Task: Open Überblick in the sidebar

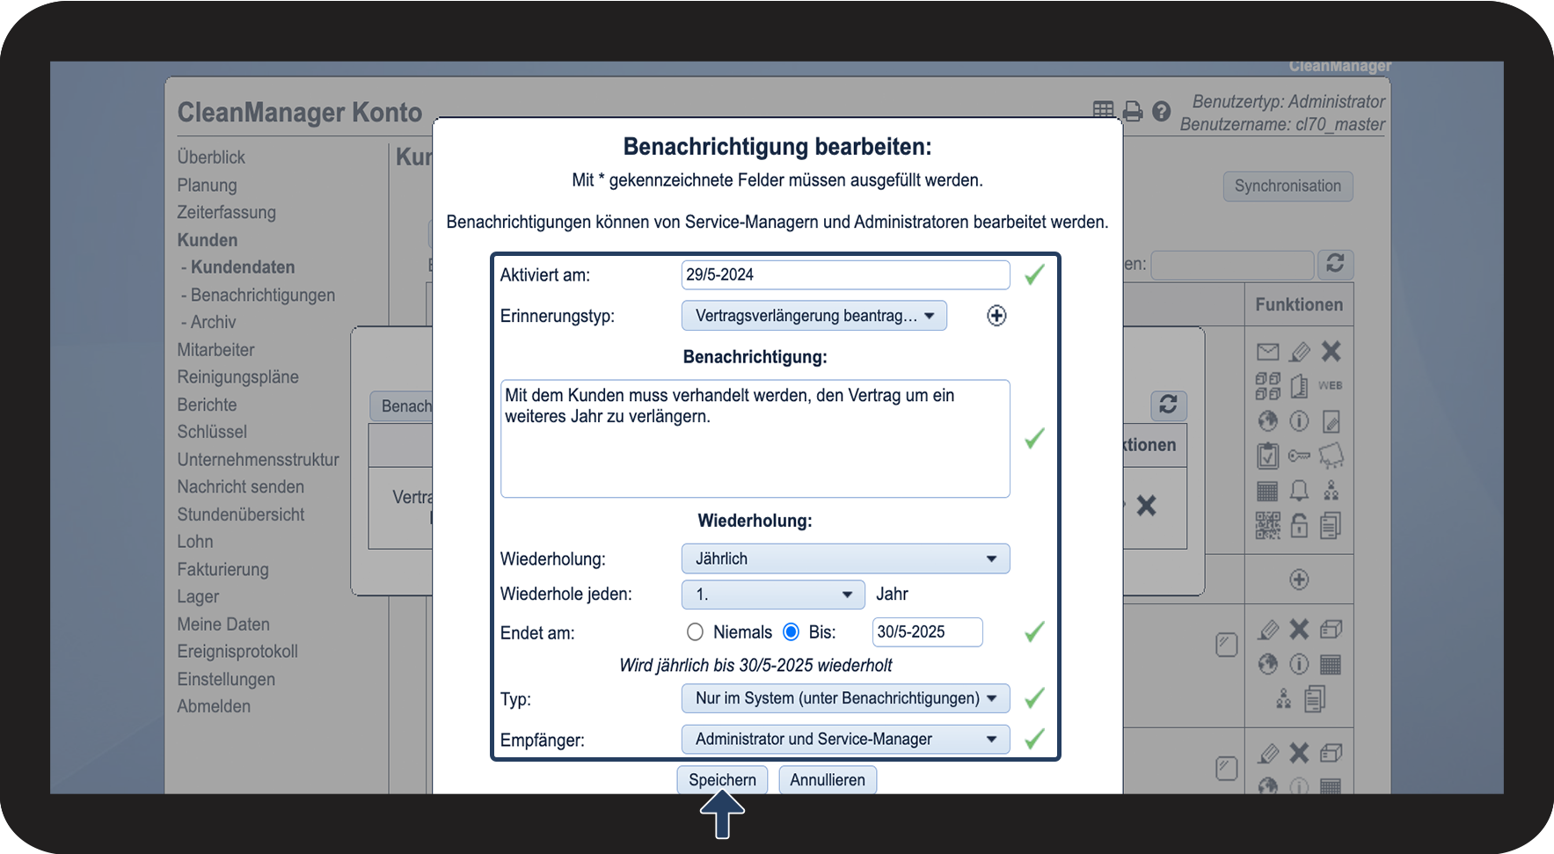Action: [211, 157]
